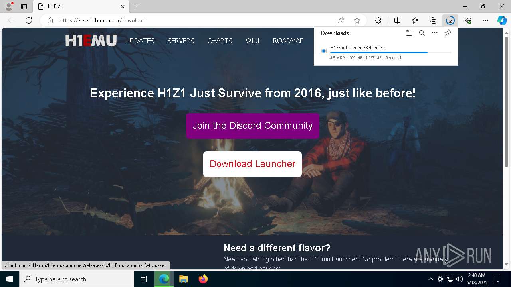Show hidden system tray icons

coord(430,279)
